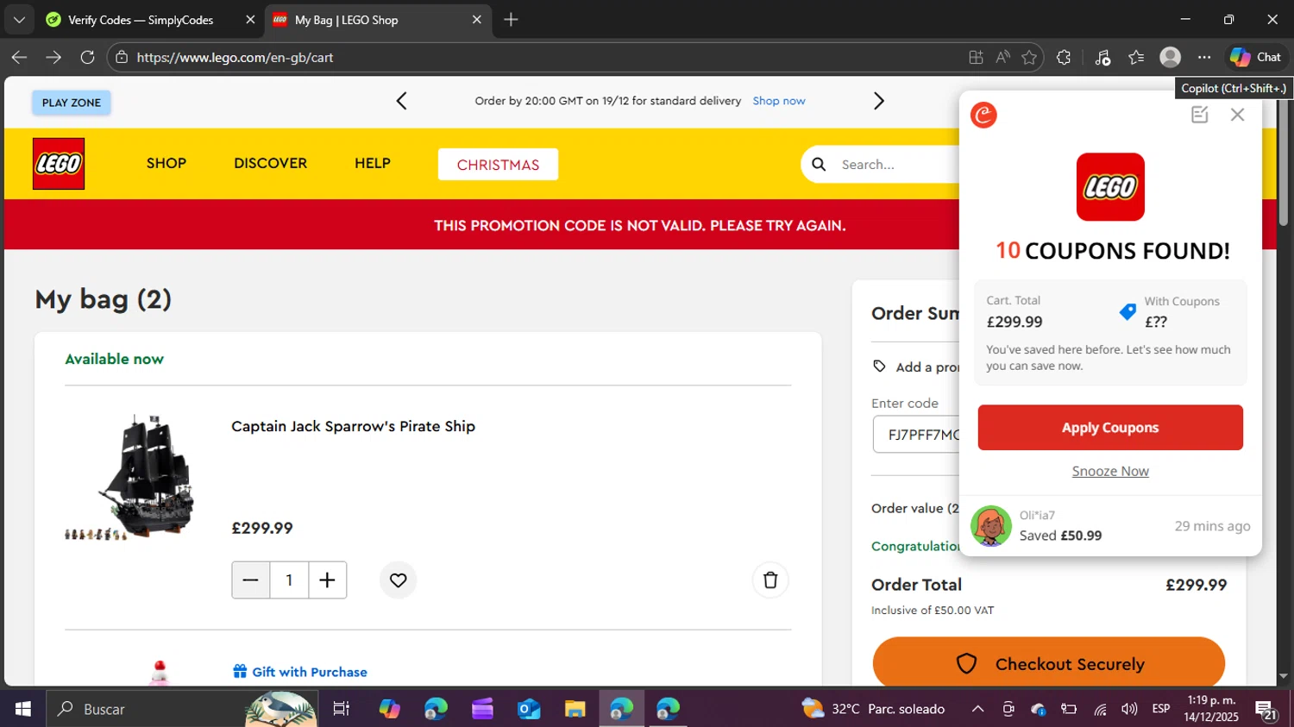Open the SHOP menu

(166, 163)
